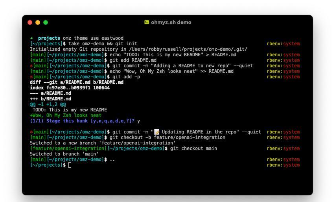Viewport: 335px width, 202px height.
Task: Click the echo "Wow, Oh My Zsh looks neat" command
Action: [x=171, y=71]
